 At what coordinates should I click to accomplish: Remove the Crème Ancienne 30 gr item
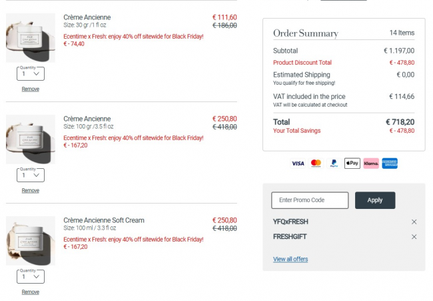(x=30, y=89)
